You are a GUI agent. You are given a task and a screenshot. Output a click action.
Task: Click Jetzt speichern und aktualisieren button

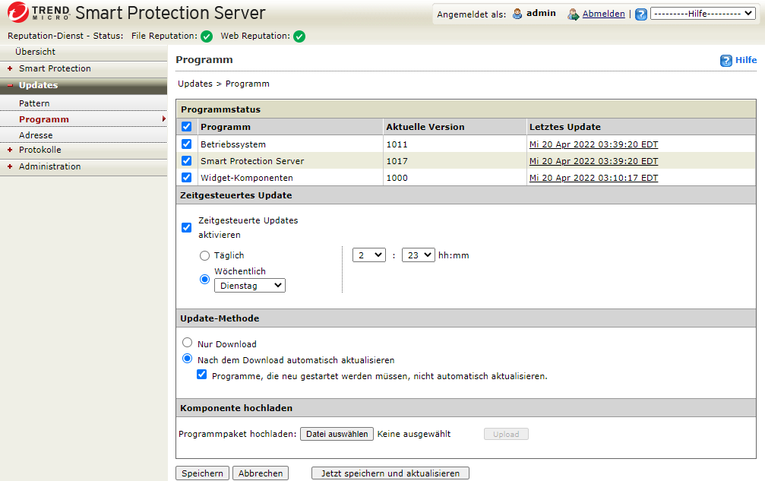390,473
